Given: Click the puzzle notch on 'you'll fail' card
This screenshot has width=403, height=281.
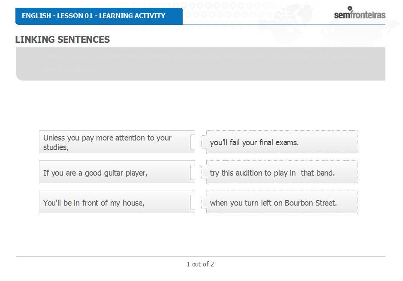Looking at the screenshot, I should tap(205, 142).
